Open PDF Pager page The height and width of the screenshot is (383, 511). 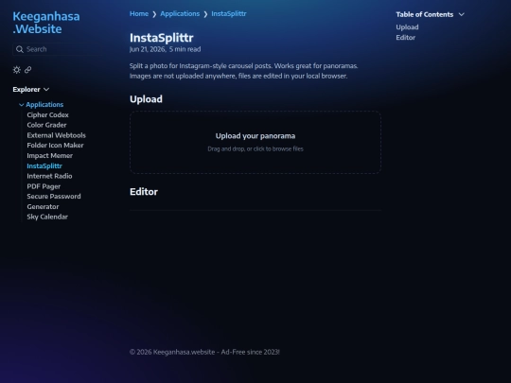click(x=44, y=186)
